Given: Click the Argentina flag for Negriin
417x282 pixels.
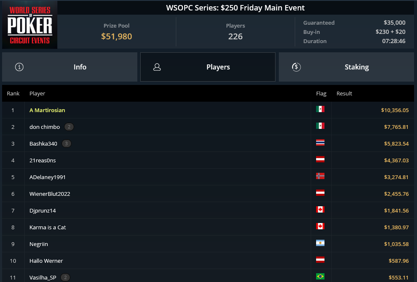Looking at the screenshot, I should [x=320, y=243].
